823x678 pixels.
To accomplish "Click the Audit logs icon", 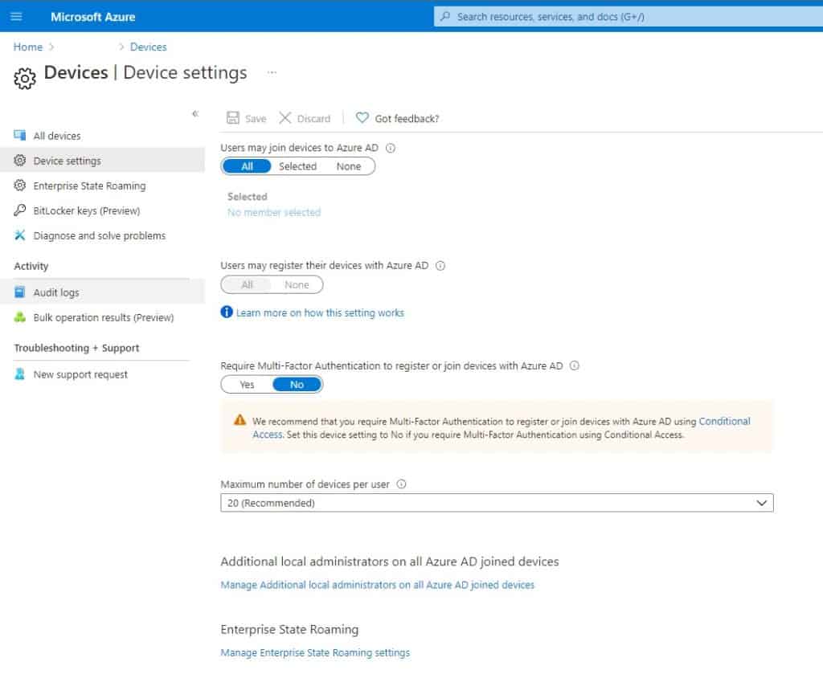I will (20, 292).
